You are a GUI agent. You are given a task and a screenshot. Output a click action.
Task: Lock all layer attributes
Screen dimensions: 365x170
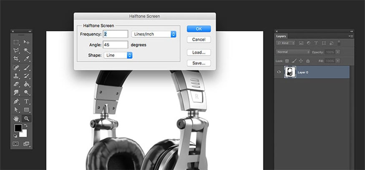[308, 61]
